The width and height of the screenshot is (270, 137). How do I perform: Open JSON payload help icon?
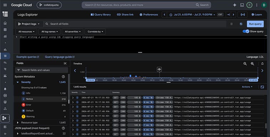tap(63, 128)
